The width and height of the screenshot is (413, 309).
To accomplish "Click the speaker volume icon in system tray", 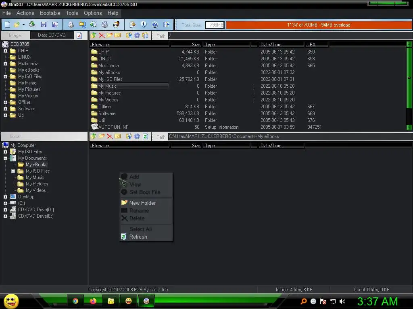I will pyautogui.click(x=342, y=301).
